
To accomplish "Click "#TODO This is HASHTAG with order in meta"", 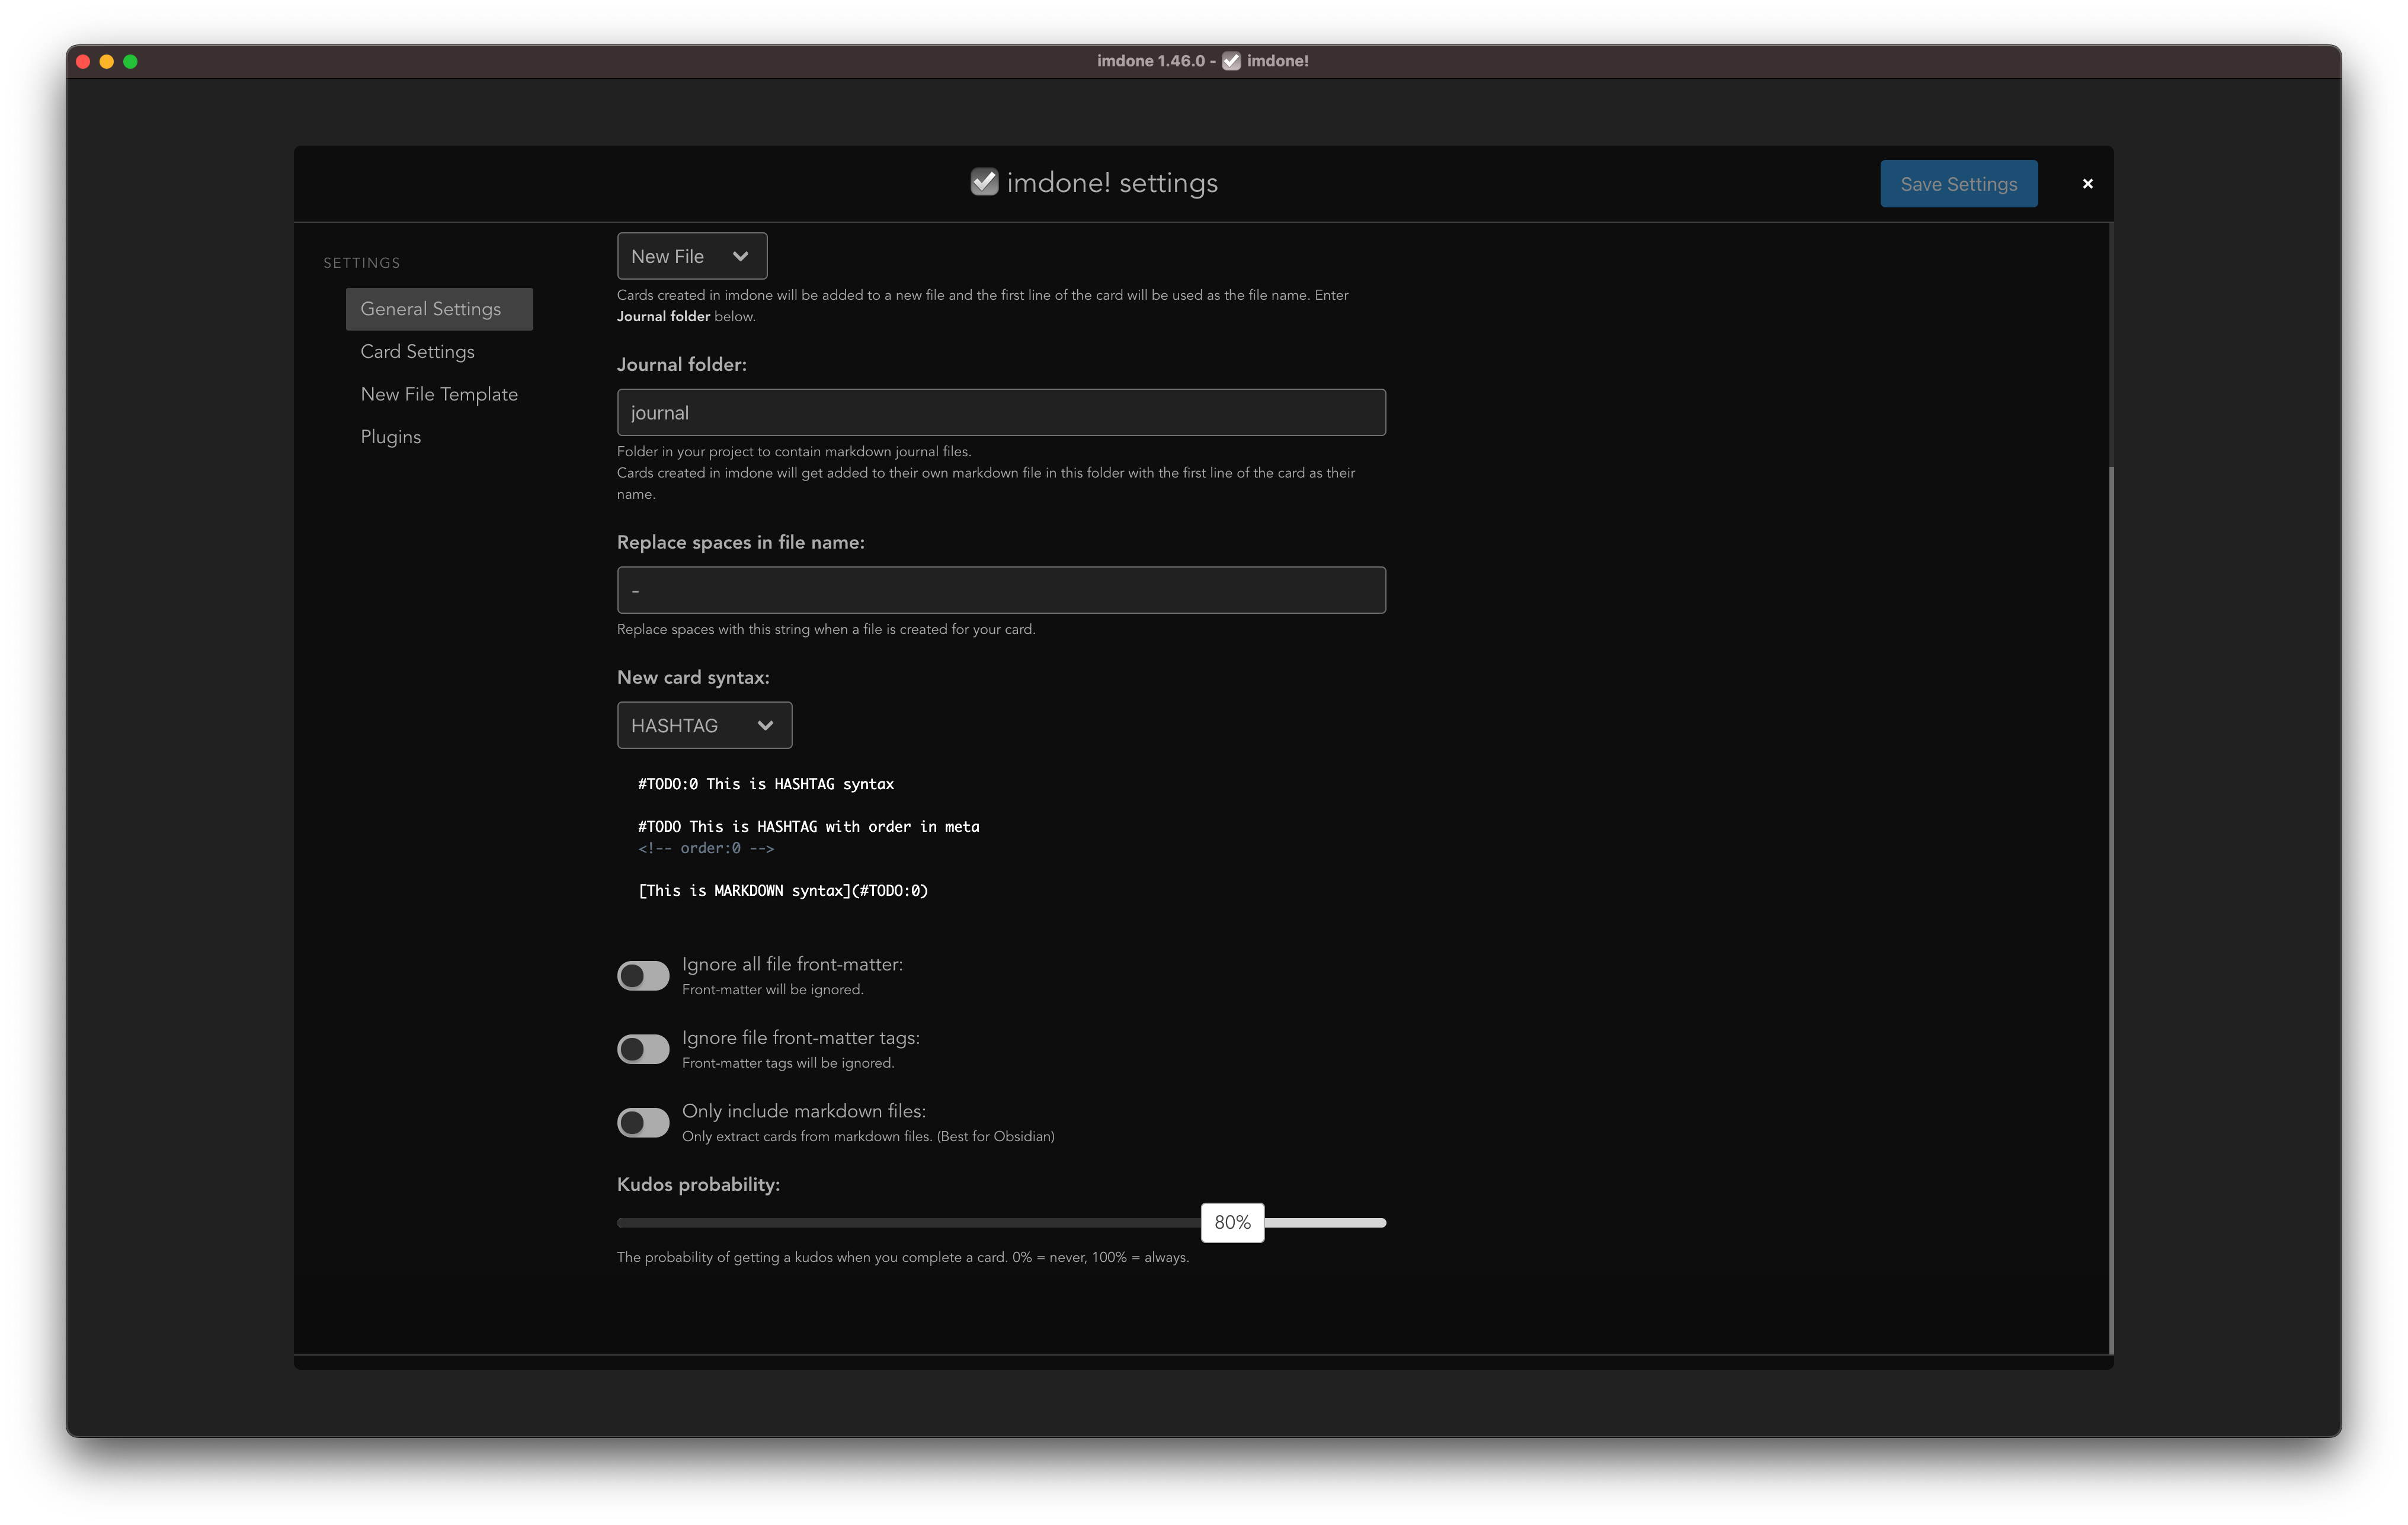I will 809,827.
